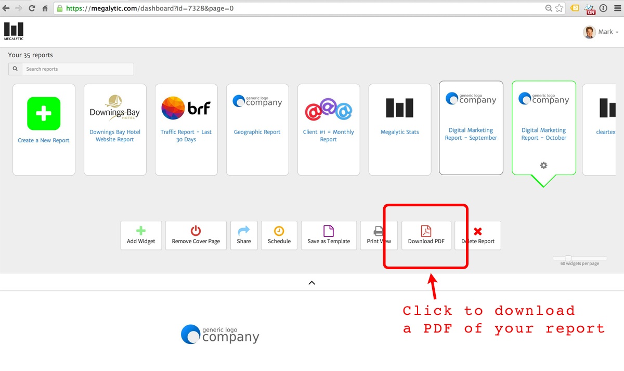This screenshot has width=624, height=371.
Task: Open the Mark account dropdown
Action: [602, 31]
